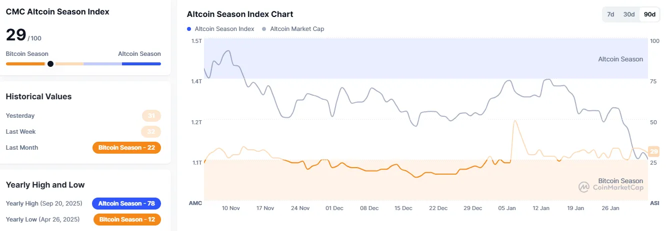666x231 pixels.
Task: Click the Bitcoin Season - 12 badge
Action: pyautogui.click(x=127, y=220)
